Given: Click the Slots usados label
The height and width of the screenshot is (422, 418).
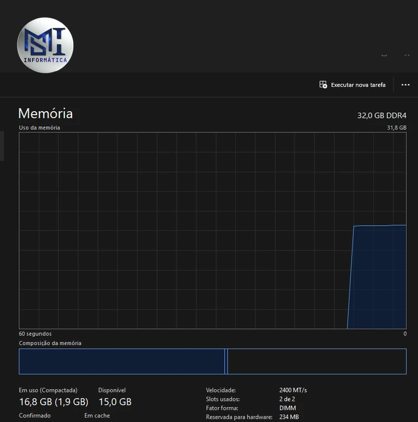Looking at the screenshot, I should point(222,399).
